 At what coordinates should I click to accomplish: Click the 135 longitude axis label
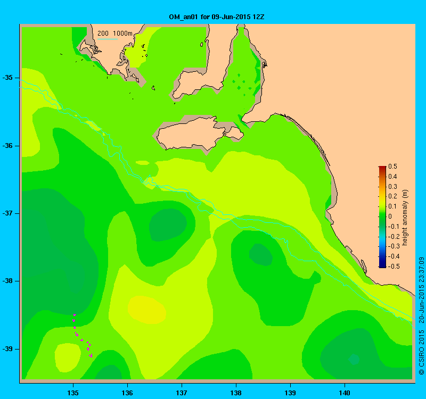[x=73, y=393]
